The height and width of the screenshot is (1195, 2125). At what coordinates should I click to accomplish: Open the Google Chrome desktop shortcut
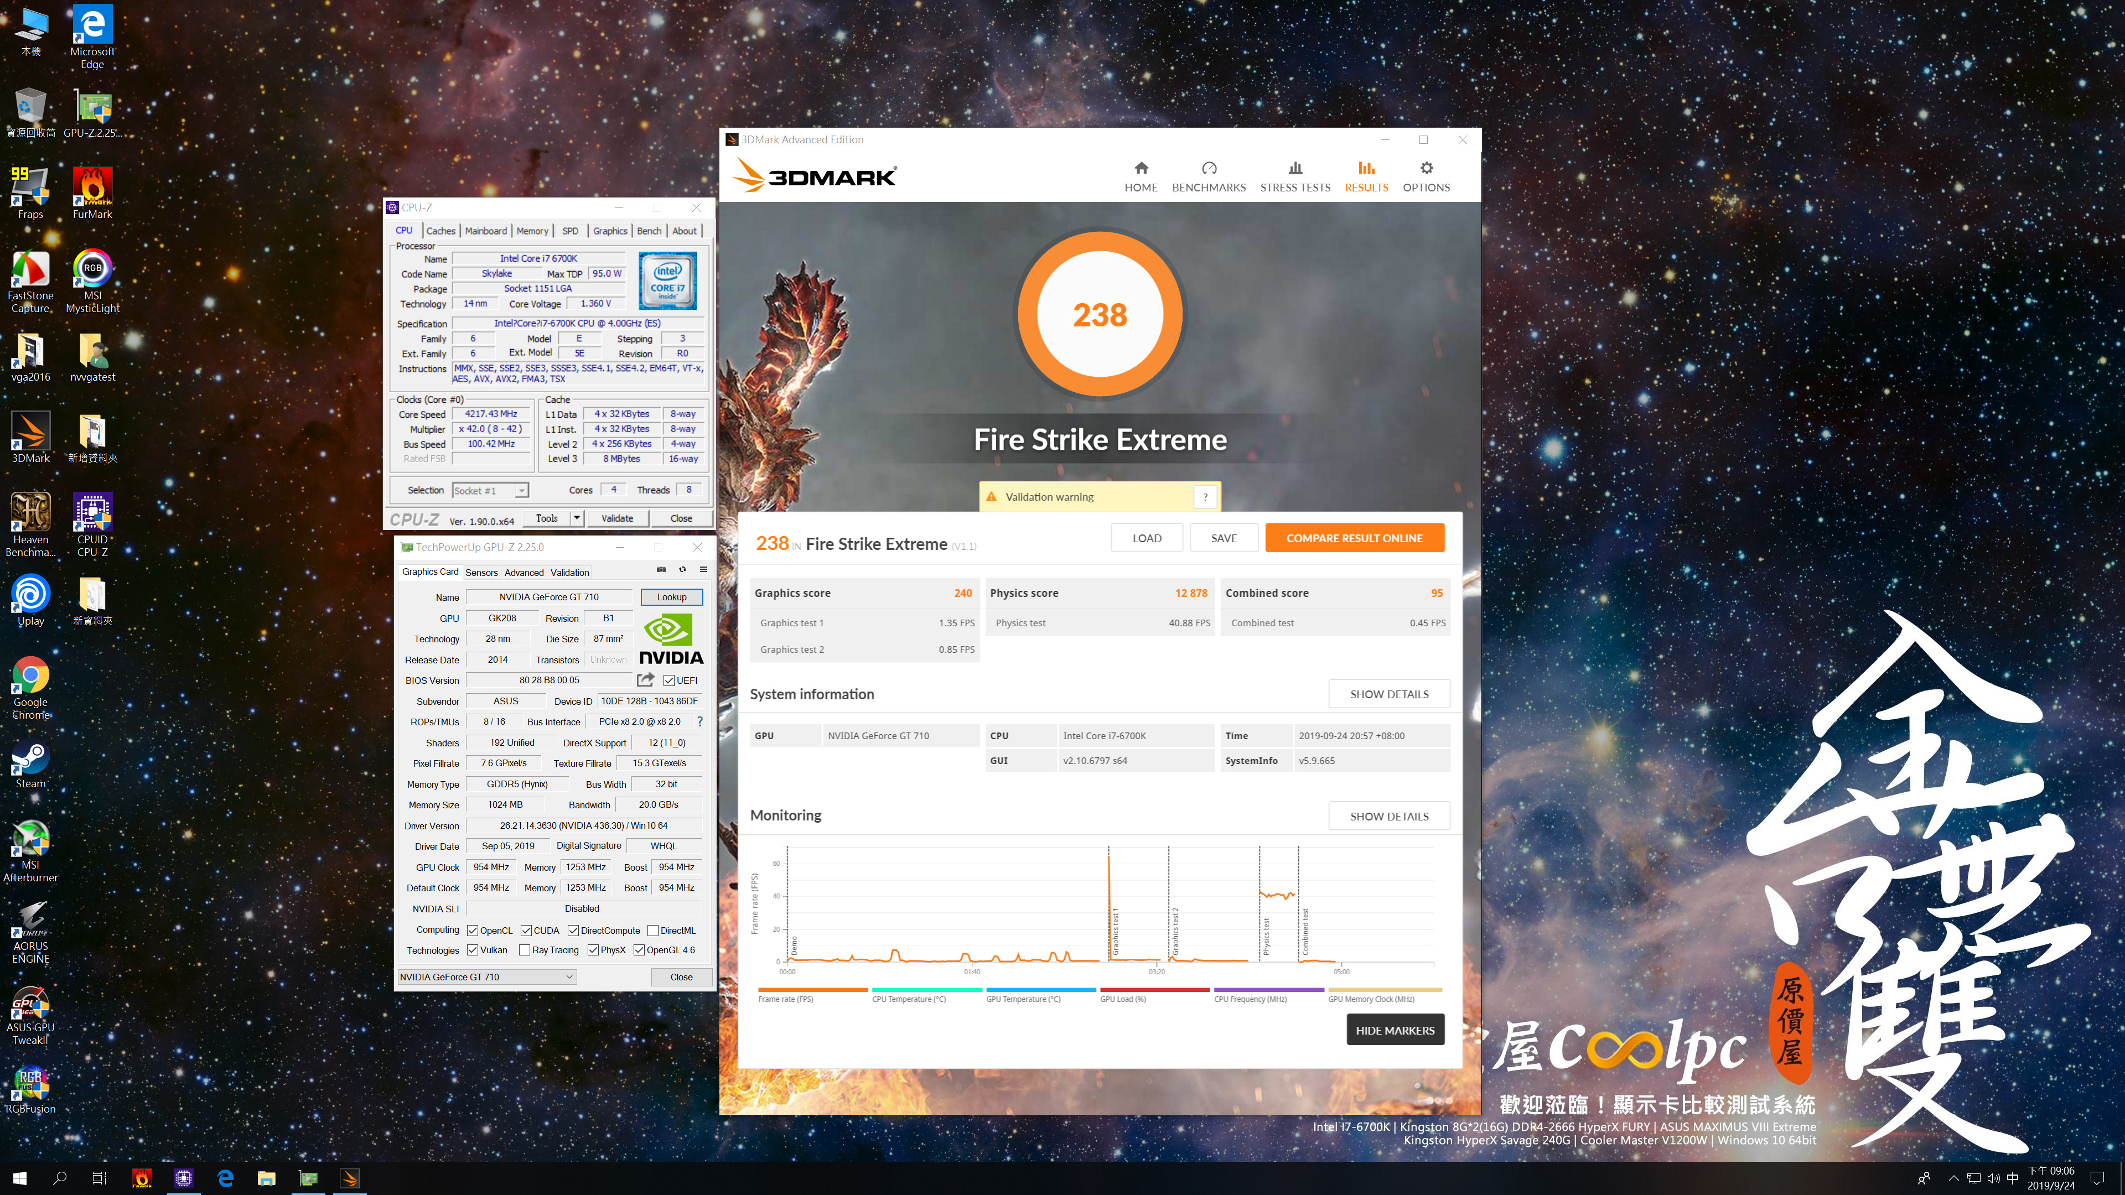tap(30, 689)
